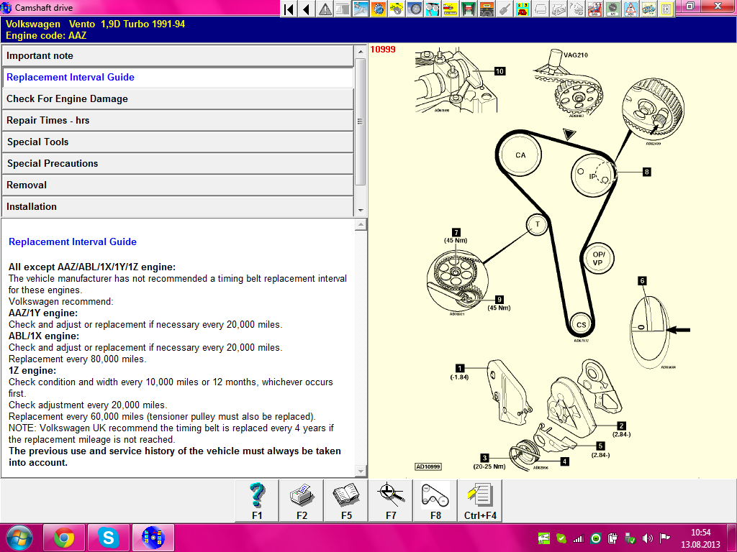This screenshot has width=737, height=552.
Task: Go to first page with skip-to-start arrow
Action: pos(289,9)
